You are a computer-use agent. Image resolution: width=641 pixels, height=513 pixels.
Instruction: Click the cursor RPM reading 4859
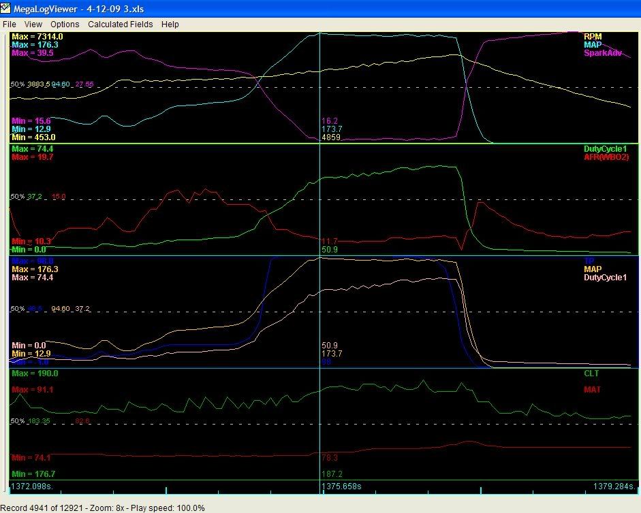(331, 137)
